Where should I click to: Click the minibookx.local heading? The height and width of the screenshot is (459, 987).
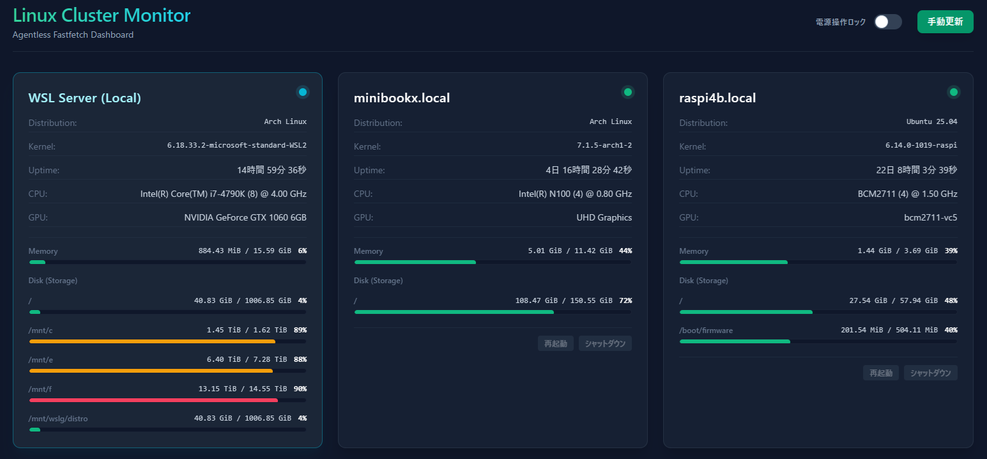coord(402,98)
